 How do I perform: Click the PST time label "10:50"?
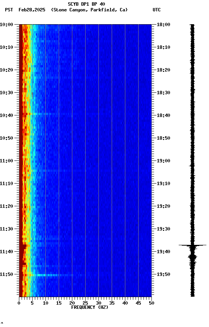click(x=6, y=138)
